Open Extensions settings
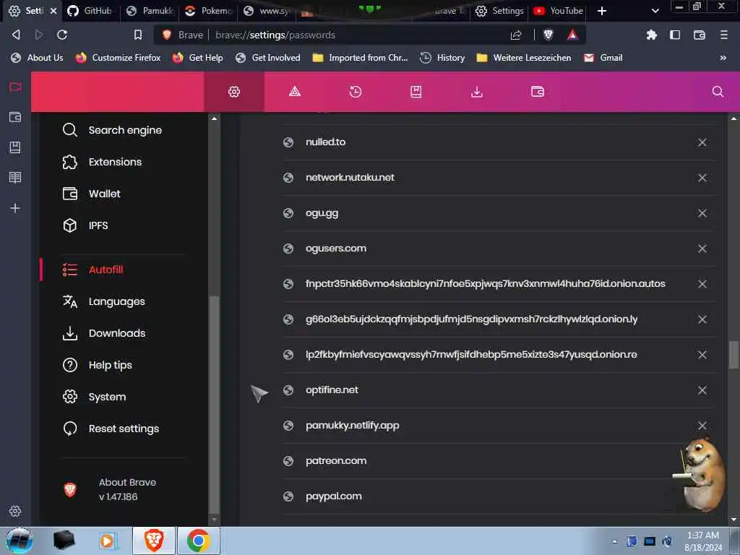This screenshot has height=555, width=740. click(x=103, y=162)
